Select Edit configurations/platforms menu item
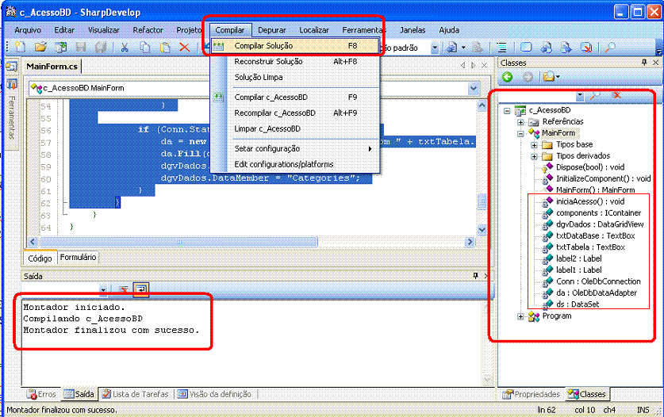Screen dimensions: 664x417 (x=295, y=164)
